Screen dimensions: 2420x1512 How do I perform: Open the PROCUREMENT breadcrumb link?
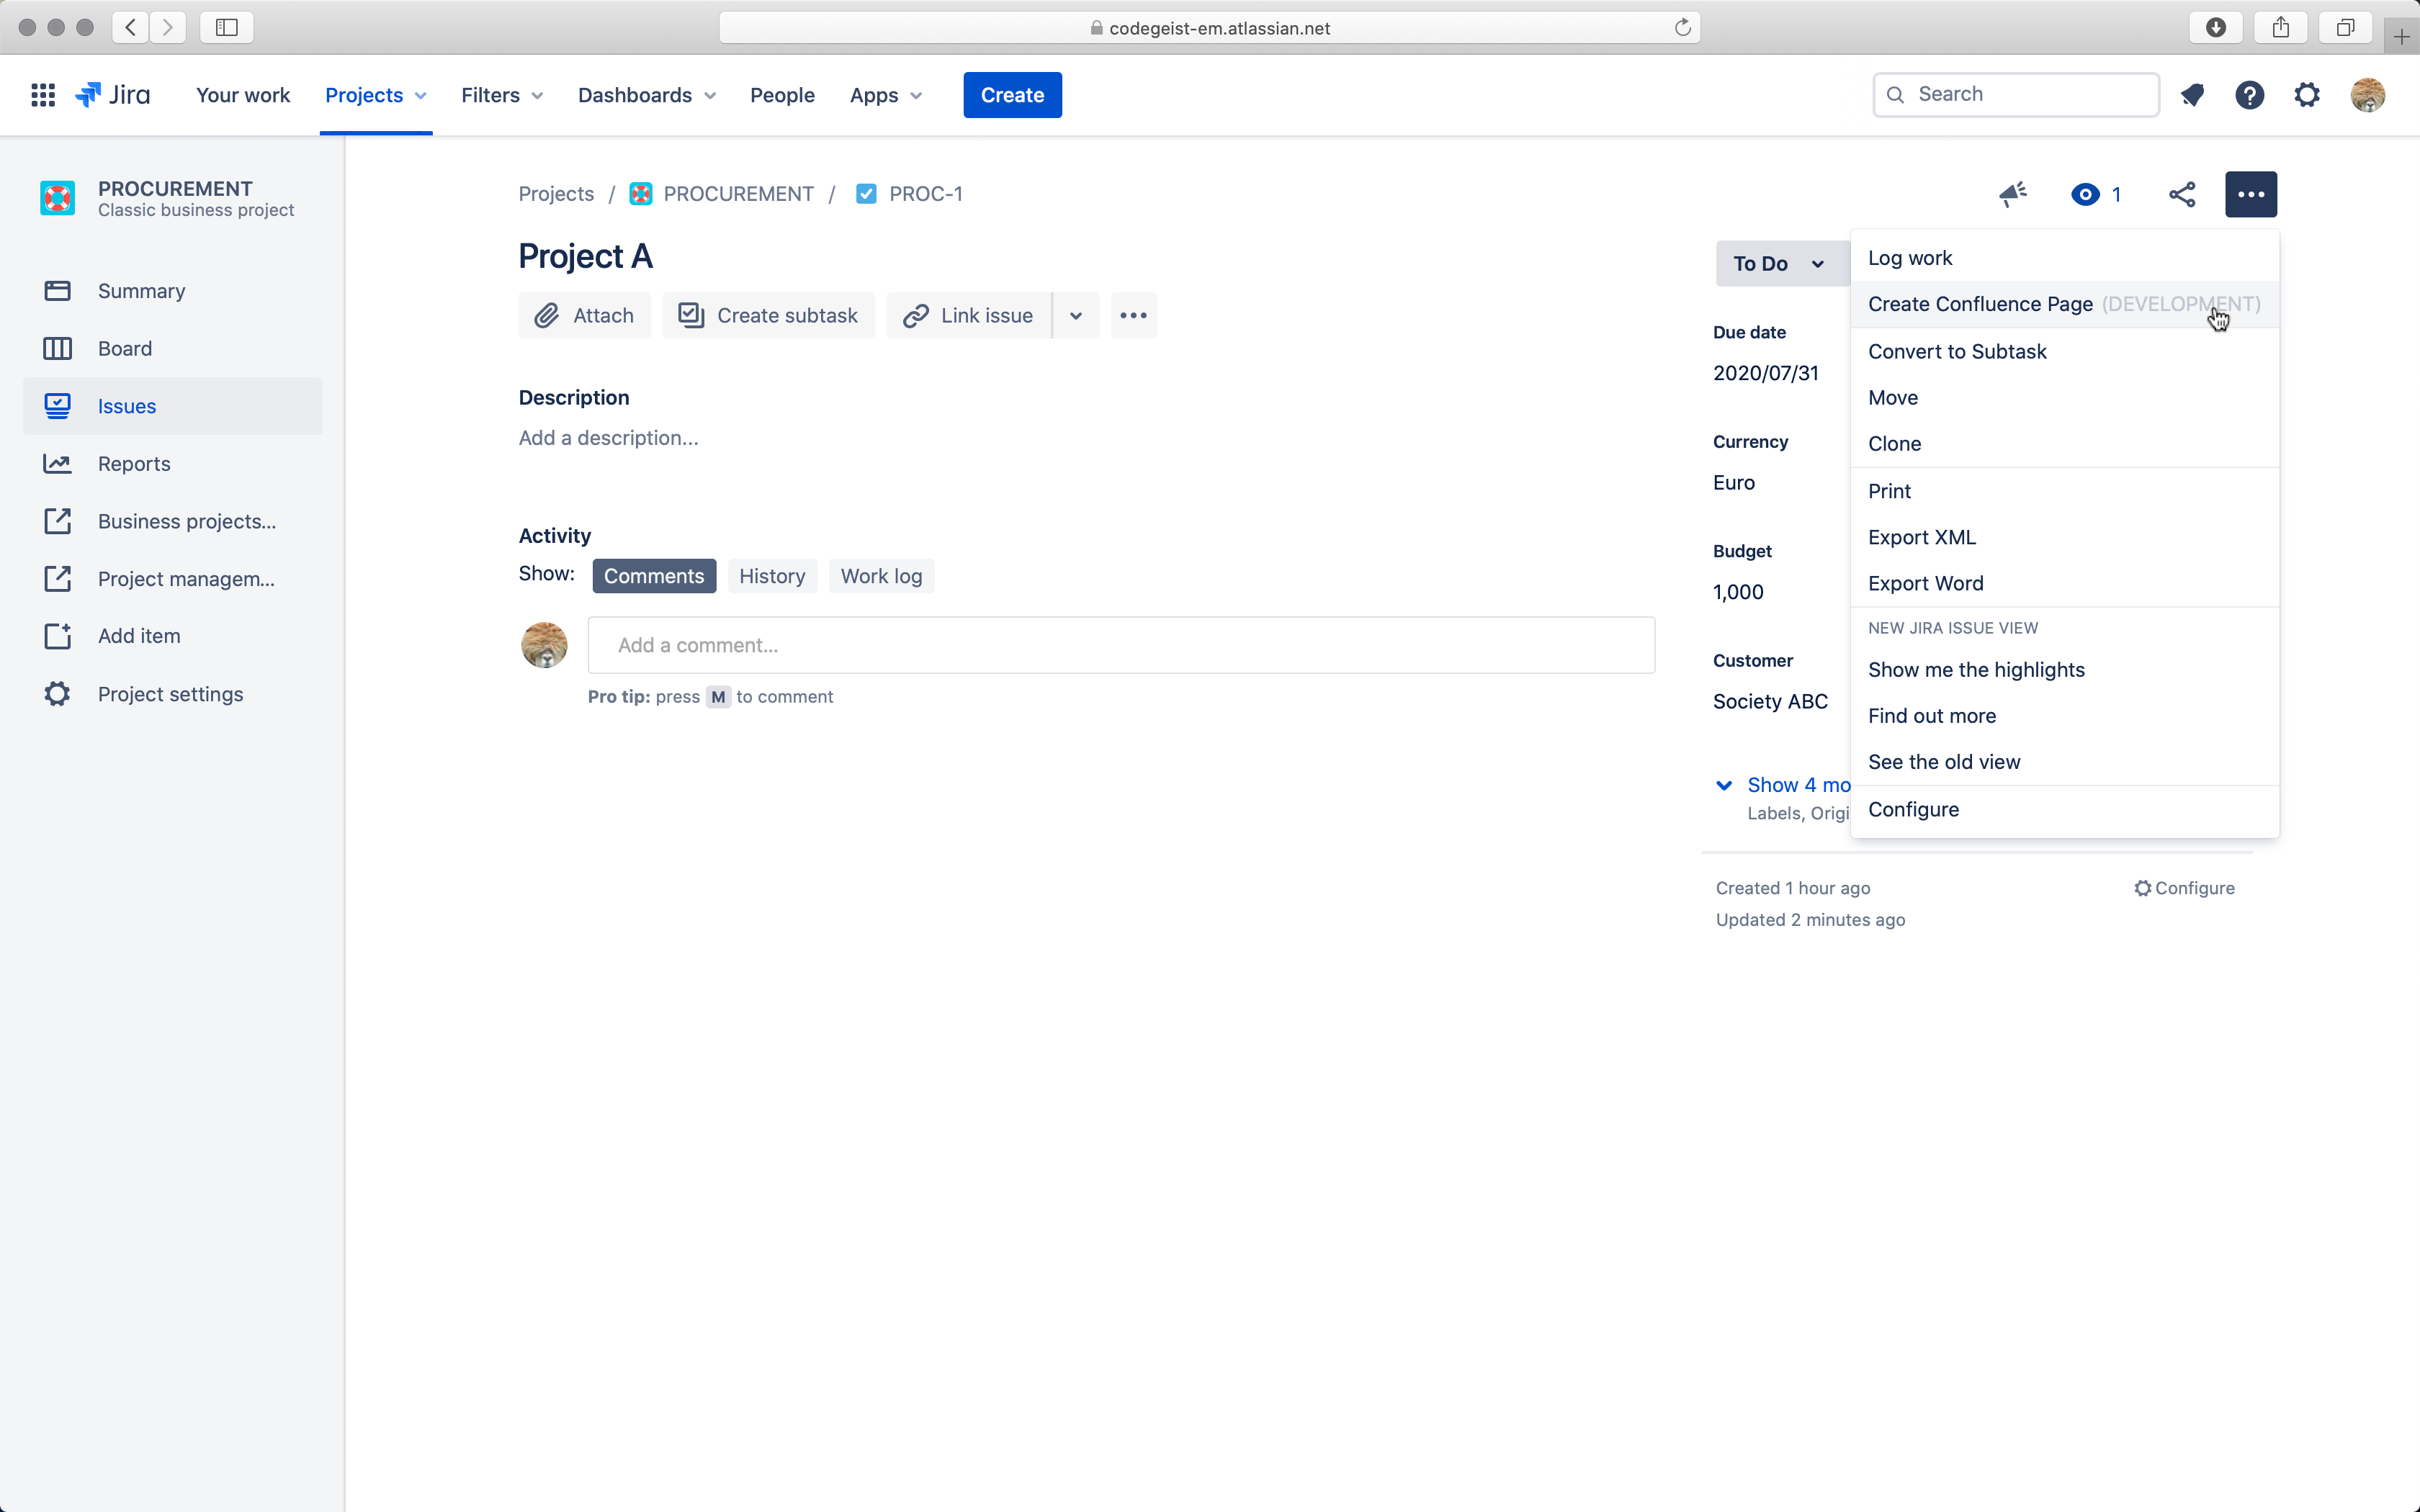click(x=737, y=194)
